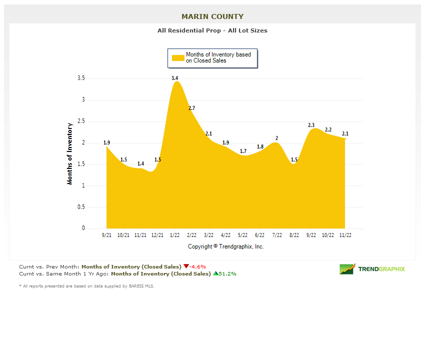Click the 3.5 y-axis tick label
Screen dimensions: 425x350
pos(81,78)
